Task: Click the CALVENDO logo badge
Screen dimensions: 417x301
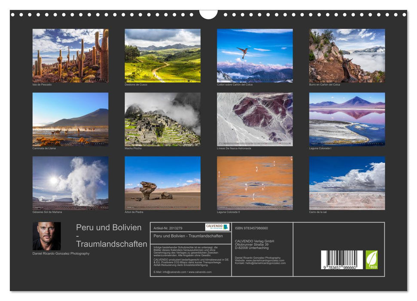Action: pos(217,227)
